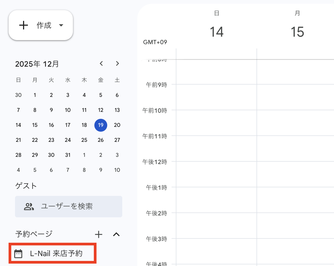334x266 pixels.
Task: Click Monday 15 column header date
Action: point(297,32)
